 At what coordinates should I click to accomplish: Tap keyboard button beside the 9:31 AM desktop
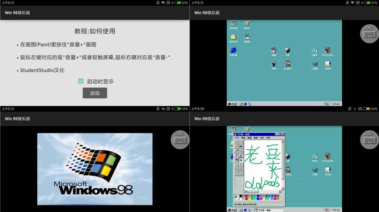pyautogui.click(x=370, y=34)
